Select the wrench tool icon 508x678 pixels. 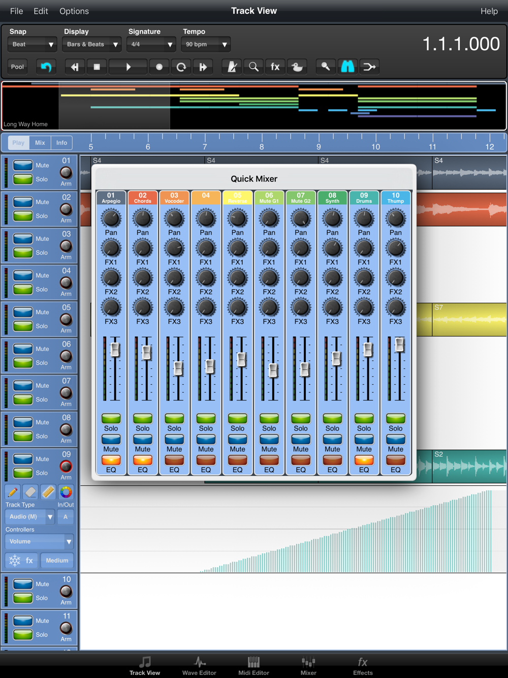click(x=326, y=67)
